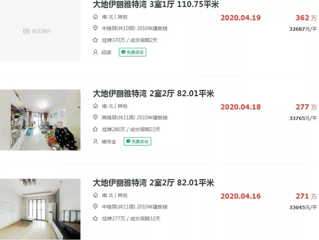Click house icon in 110.75平米 listing
The height and width of the screenshot is (240, 319).
tap(95, 17)
